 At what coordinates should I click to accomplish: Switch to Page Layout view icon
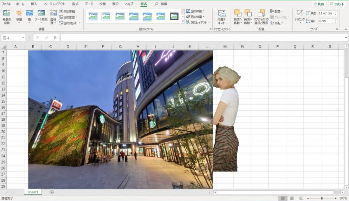292,198
